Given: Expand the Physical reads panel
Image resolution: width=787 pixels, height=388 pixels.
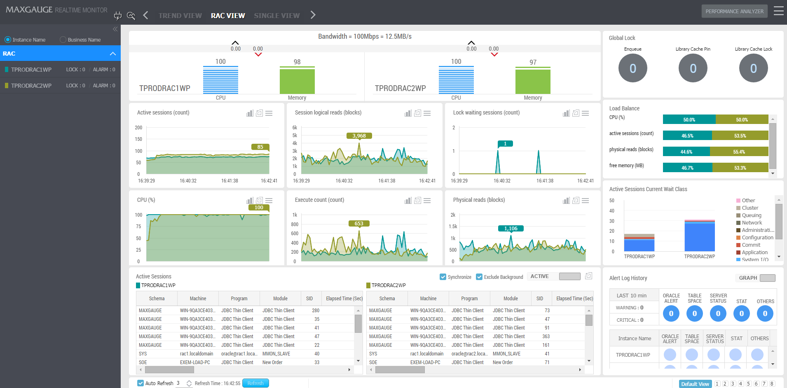Looking at the screenshot, I should pyautogui.click(x=576, y=200).
